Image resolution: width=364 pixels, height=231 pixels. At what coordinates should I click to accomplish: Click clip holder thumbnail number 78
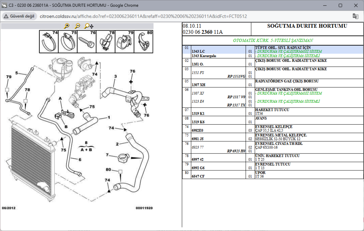(x=106, y=41)
